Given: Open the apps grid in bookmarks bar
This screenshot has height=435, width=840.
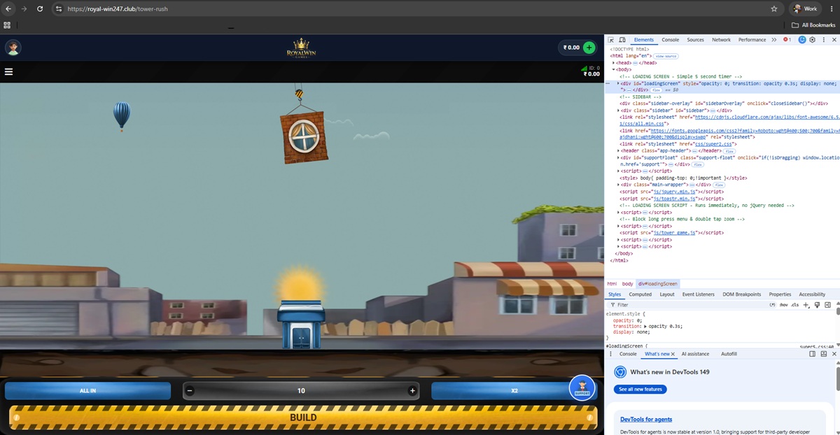Looking at the screenshot, I should coord(7,25).
